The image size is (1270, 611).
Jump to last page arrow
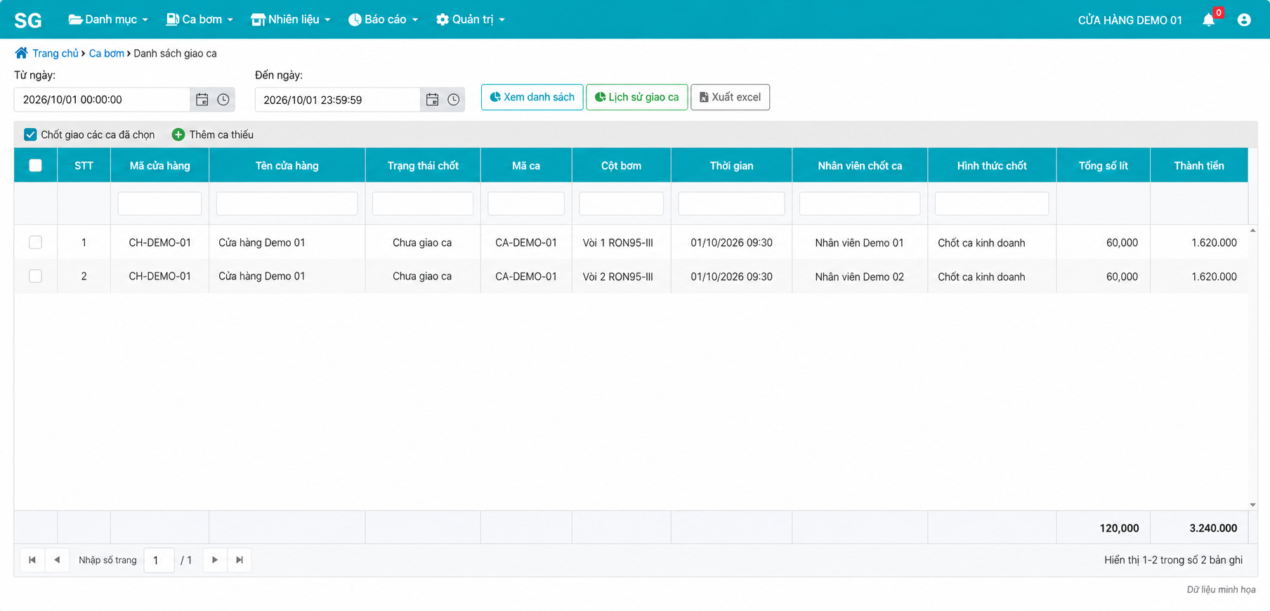tap(240, 560)
